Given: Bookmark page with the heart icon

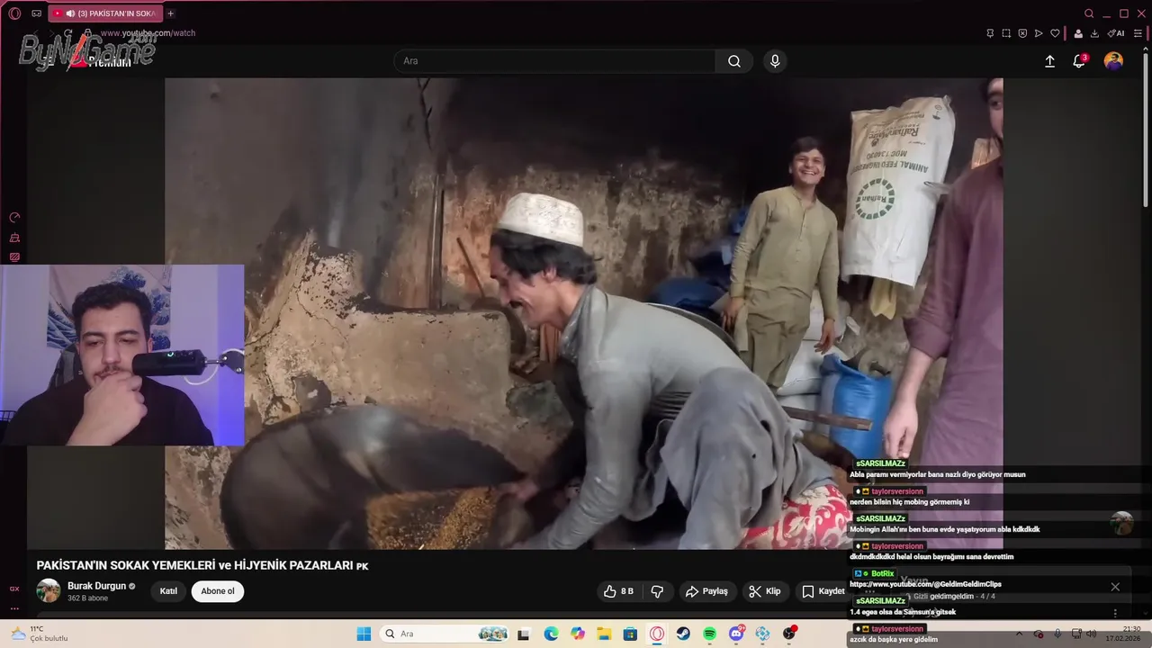Looking at the screenshot, I should click(1055, 33).
